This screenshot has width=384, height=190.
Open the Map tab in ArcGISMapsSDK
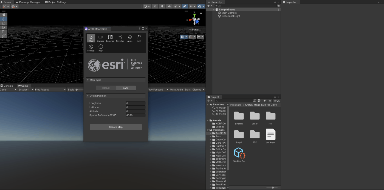coord(91,38)
